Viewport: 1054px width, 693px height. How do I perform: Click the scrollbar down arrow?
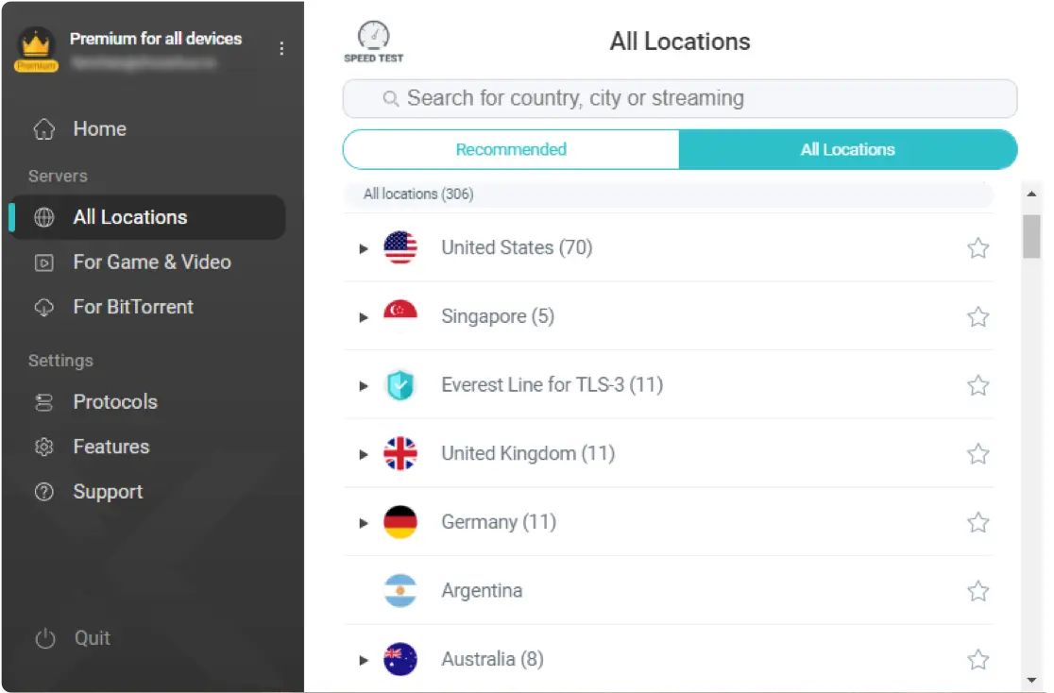(1031, 680)
